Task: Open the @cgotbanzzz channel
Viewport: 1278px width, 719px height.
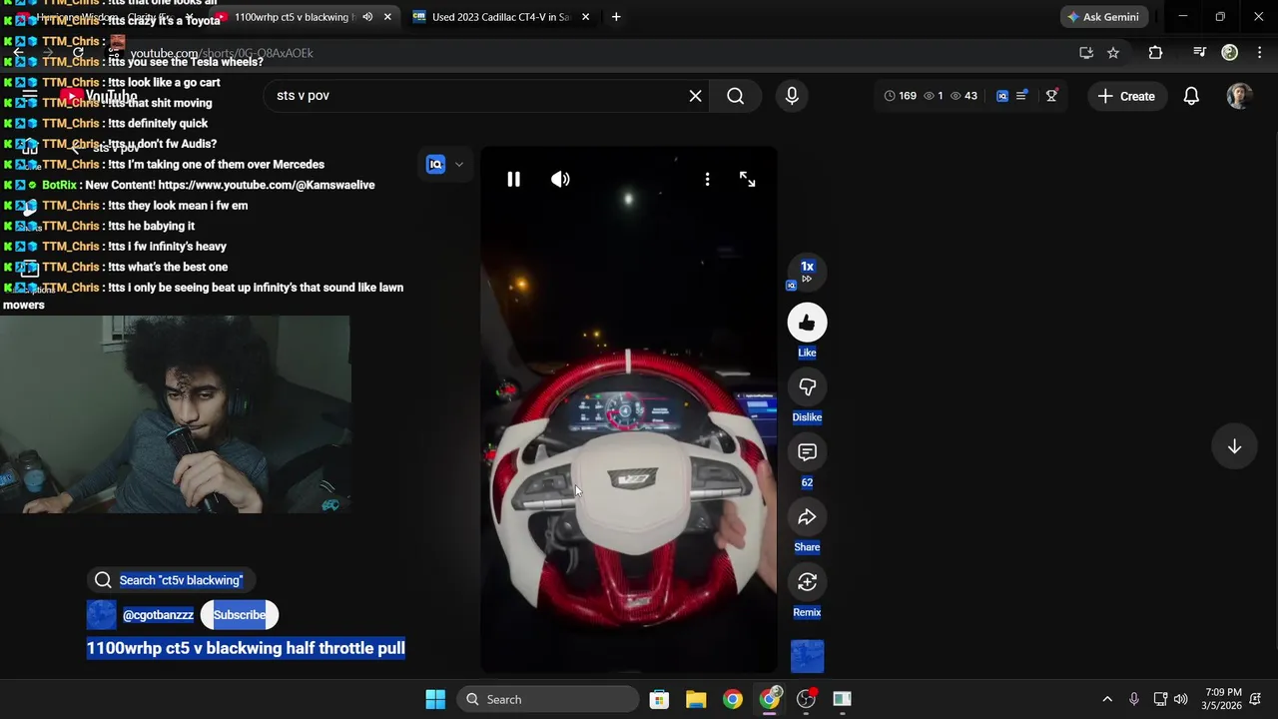Action: click(158, 615)
